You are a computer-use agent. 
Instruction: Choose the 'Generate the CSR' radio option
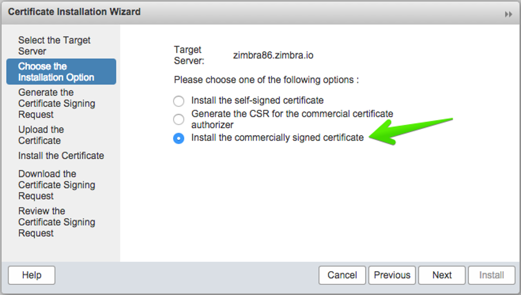pyautogui.click(x=179, y=119)
